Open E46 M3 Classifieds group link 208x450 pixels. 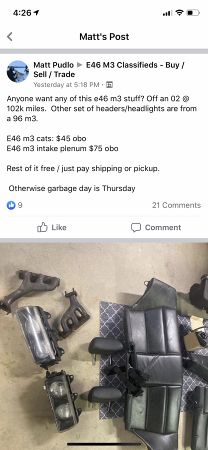(108, 69)
